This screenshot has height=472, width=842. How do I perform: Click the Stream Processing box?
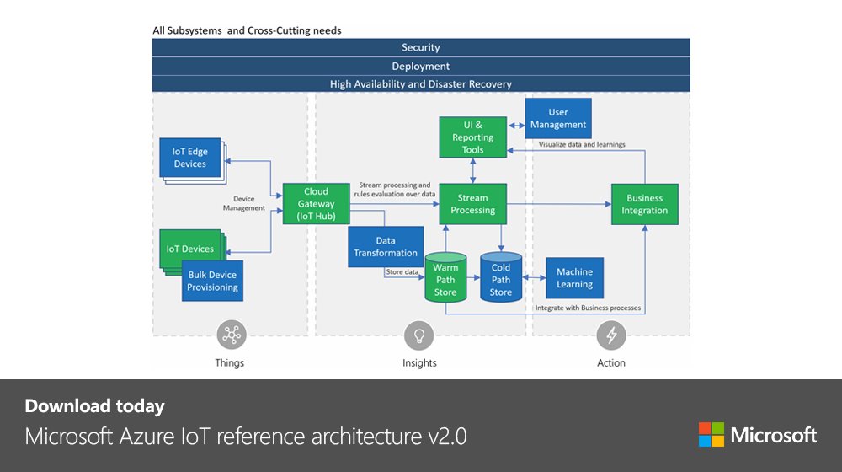pos(472,204)
